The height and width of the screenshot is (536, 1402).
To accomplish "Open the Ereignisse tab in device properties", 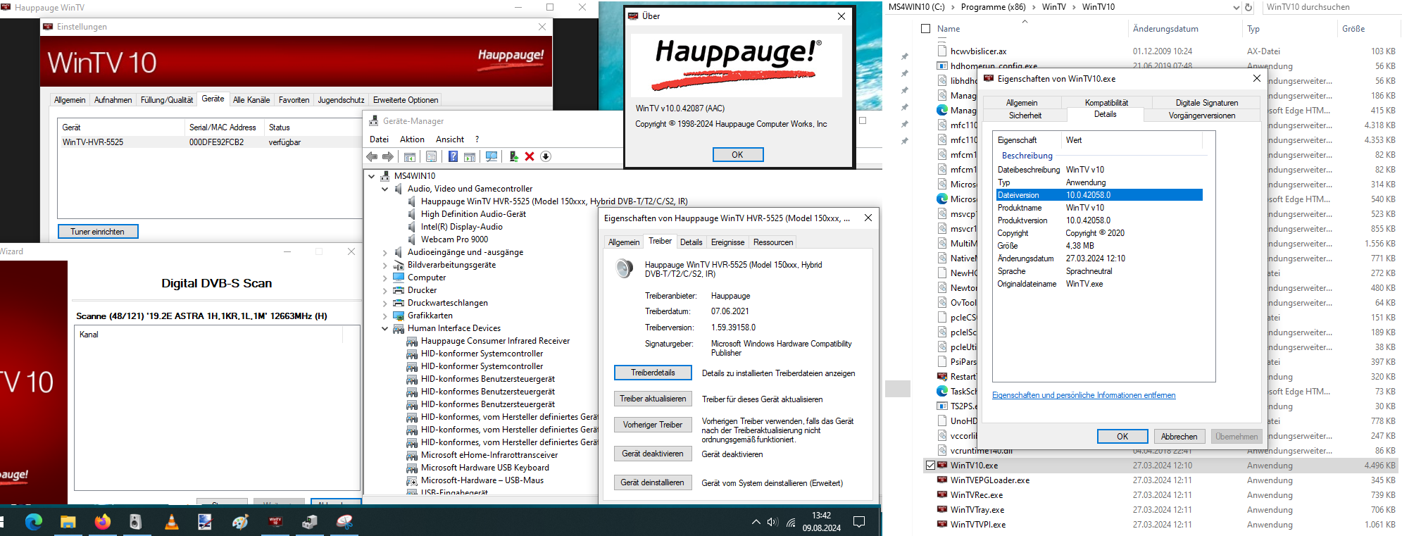I will coord(727,242).
